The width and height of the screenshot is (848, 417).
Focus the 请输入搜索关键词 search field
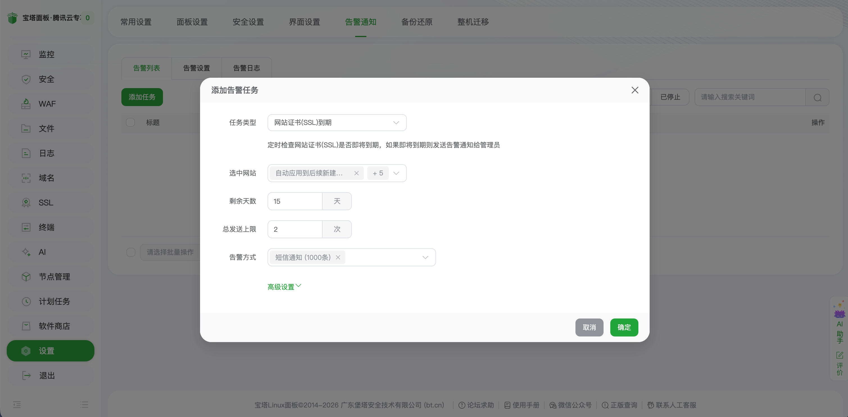point(750,97)
